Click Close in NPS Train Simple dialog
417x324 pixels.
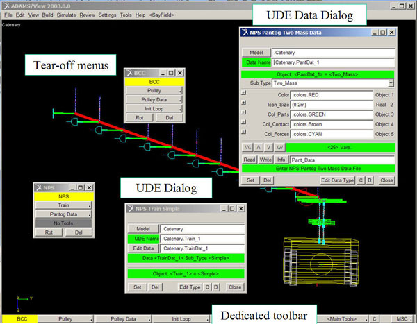point(235,287)
